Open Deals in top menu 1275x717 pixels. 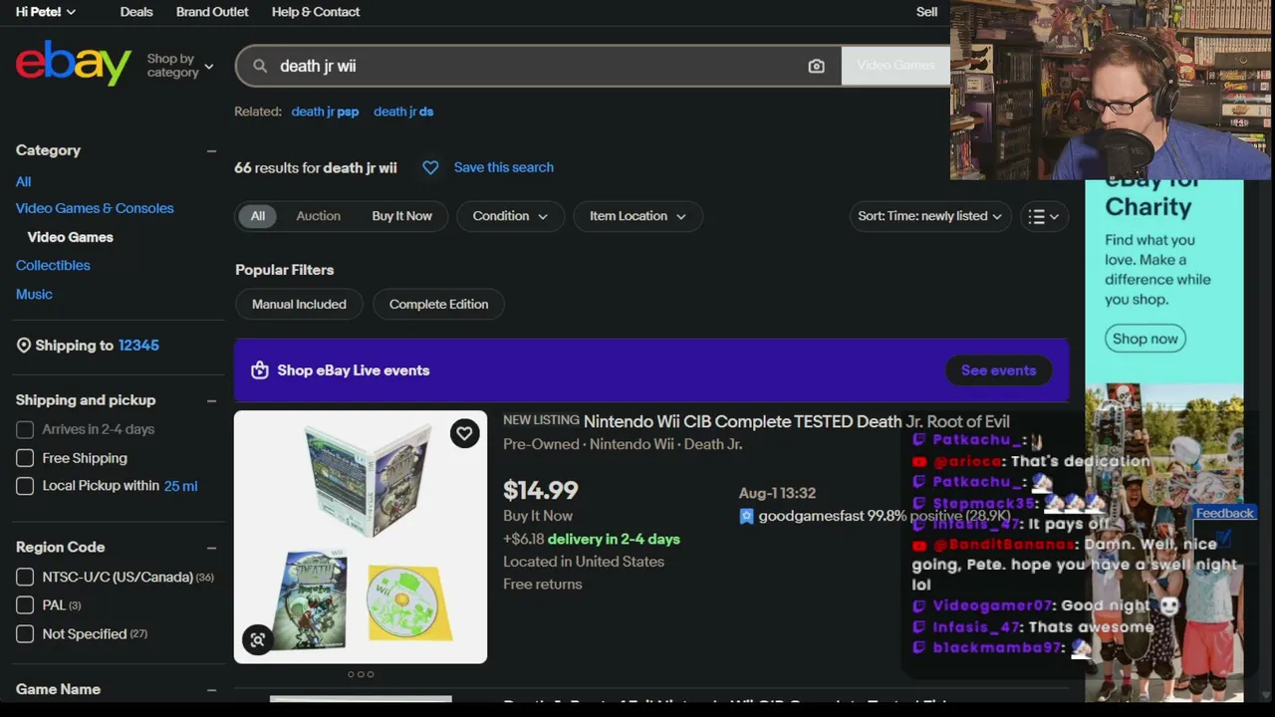click(x=136, y=12)
